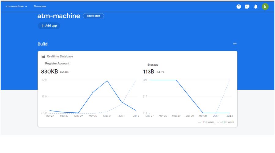Click the Add app button
This screenshot has height=153, width=275.
coord(49,26)
